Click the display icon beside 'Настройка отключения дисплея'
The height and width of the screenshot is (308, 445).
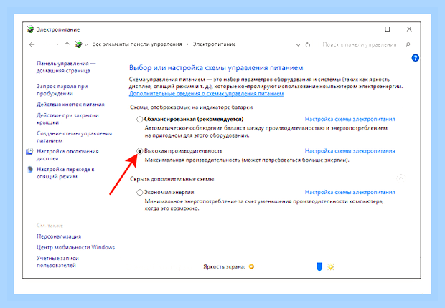29,151
